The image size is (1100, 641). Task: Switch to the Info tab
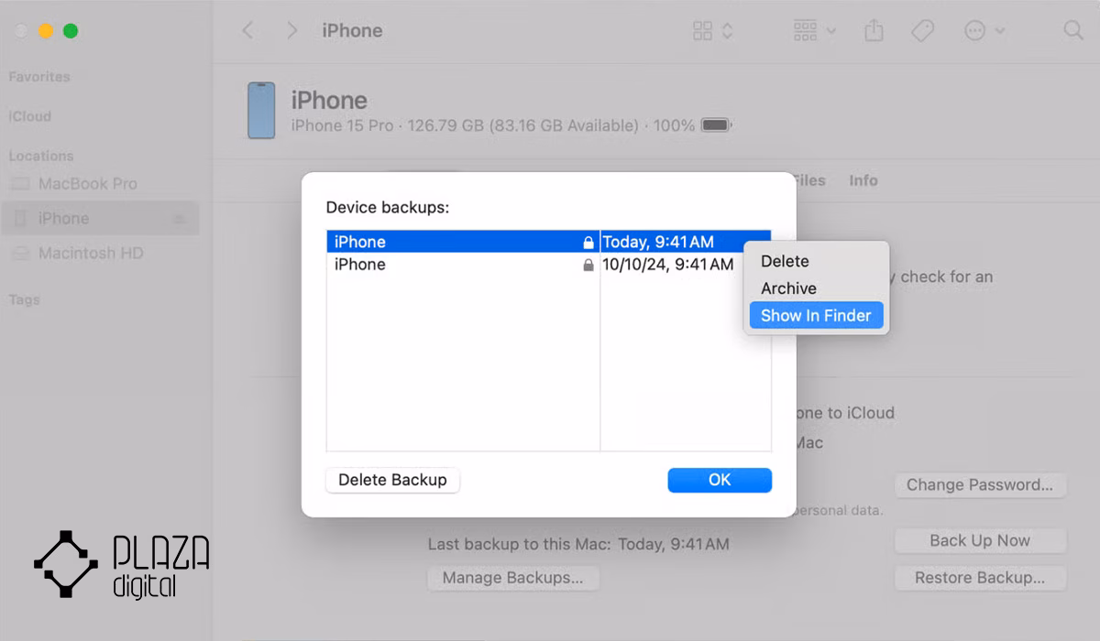(x=863, y=180)
